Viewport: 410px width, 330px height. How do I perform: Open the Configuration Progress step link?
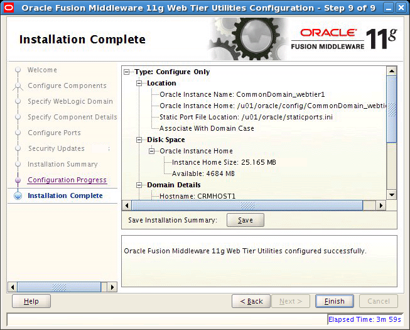[x=67, y=180]
